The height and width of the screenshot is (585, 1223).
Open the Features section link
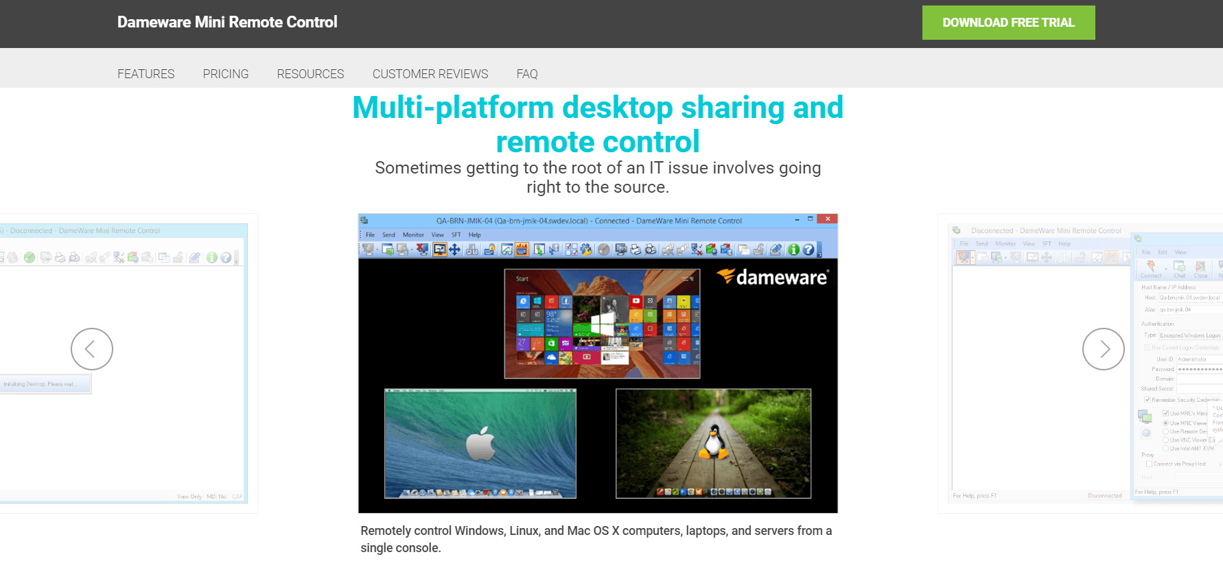[x=145, y=73]
